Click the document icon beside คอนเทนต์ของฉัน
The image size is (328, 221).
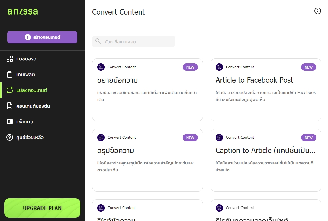pyautogui.click(x=10, y=106)
